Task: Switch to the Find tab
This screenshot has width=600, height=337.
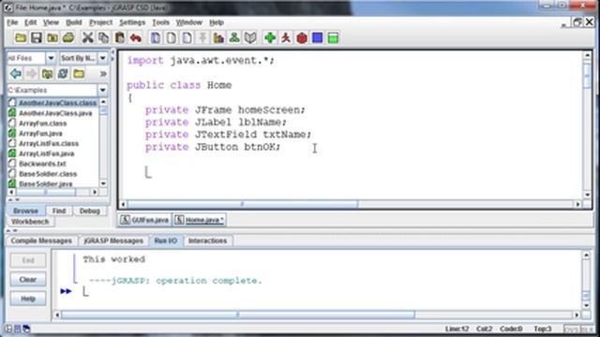Action: 59,211
